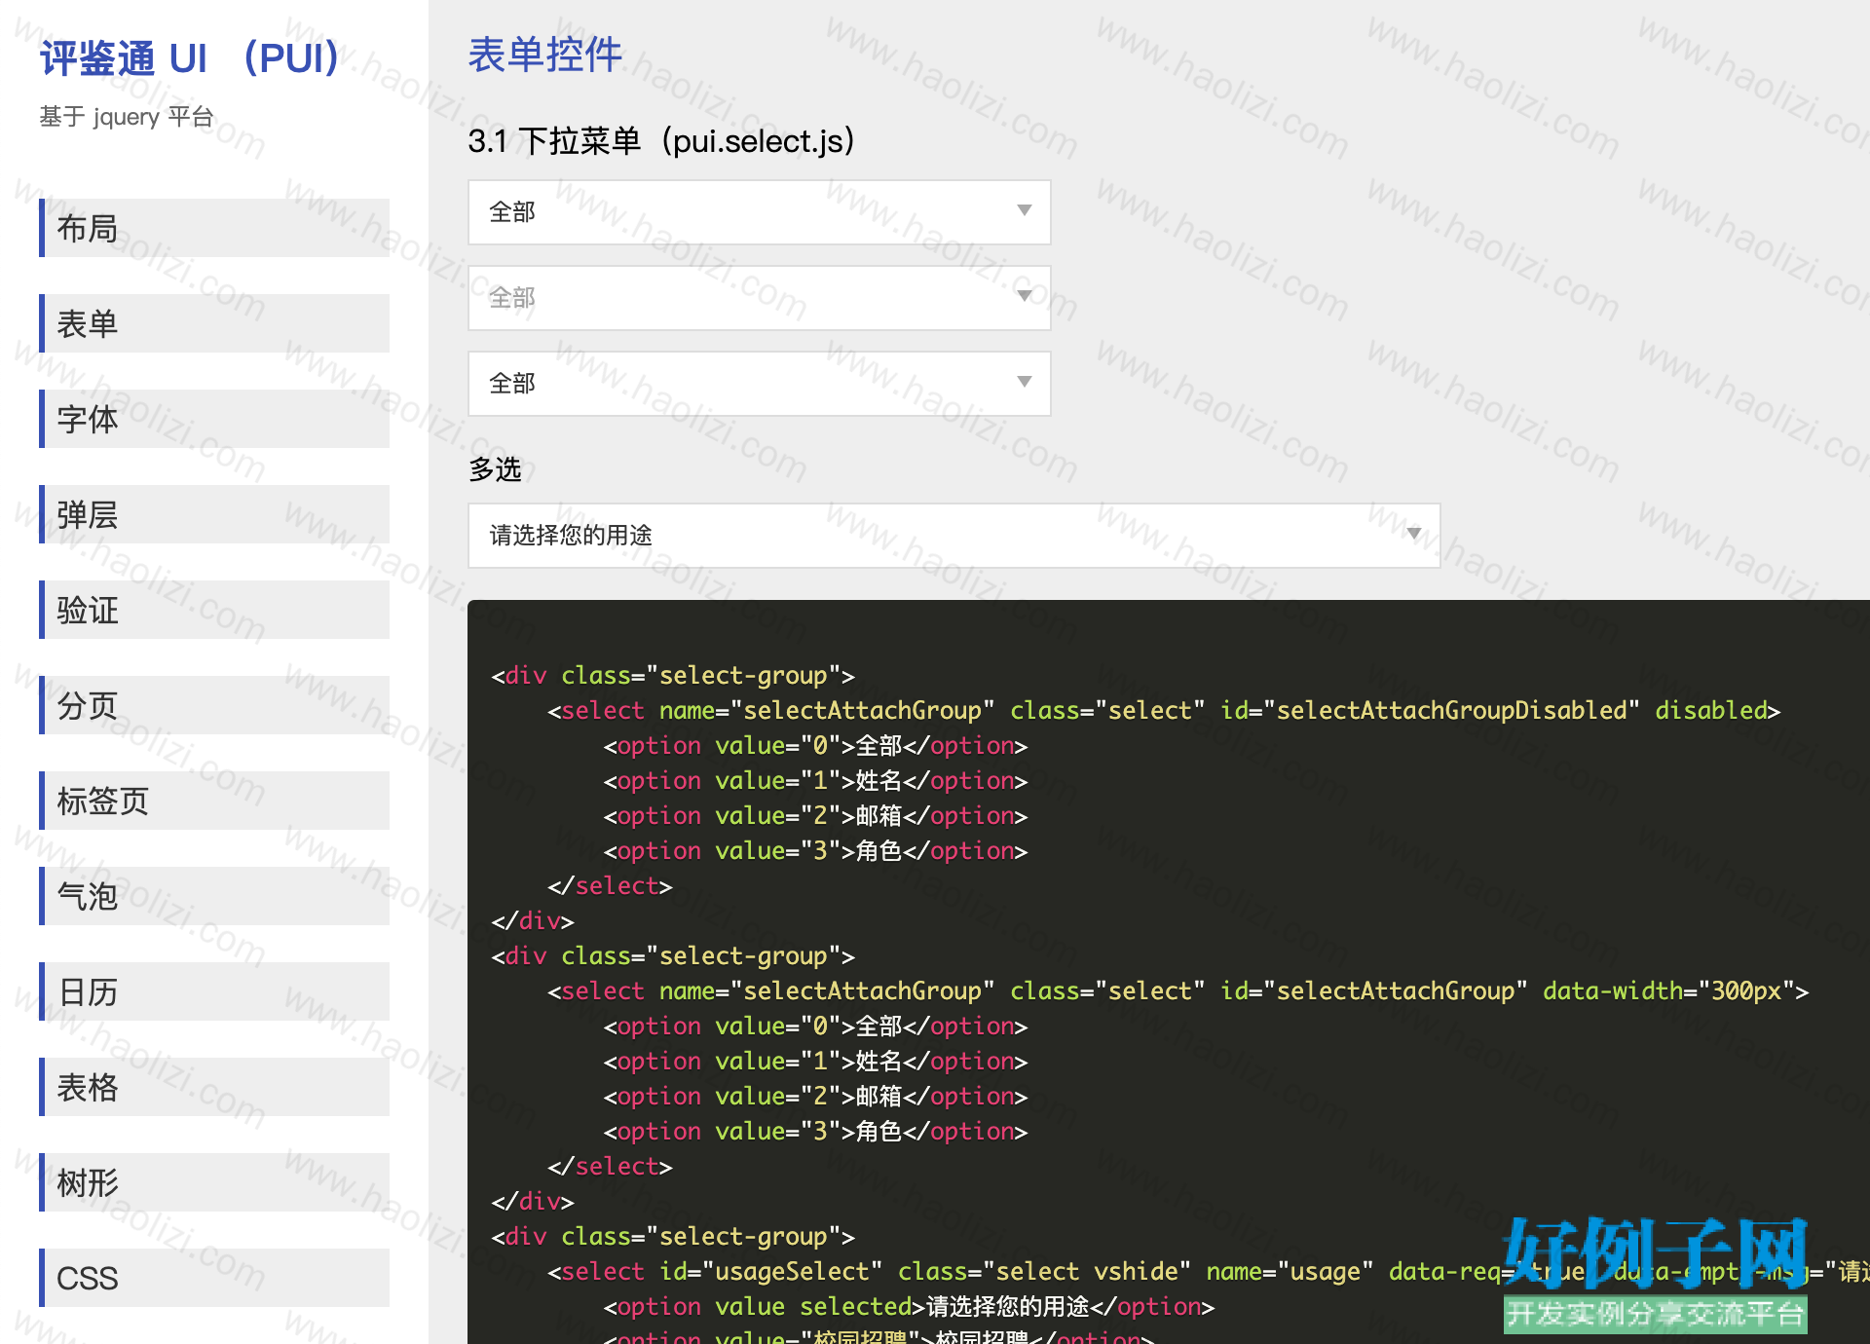
Task: Select 字体 in the sidebar
Action: [x=214, y=419]
